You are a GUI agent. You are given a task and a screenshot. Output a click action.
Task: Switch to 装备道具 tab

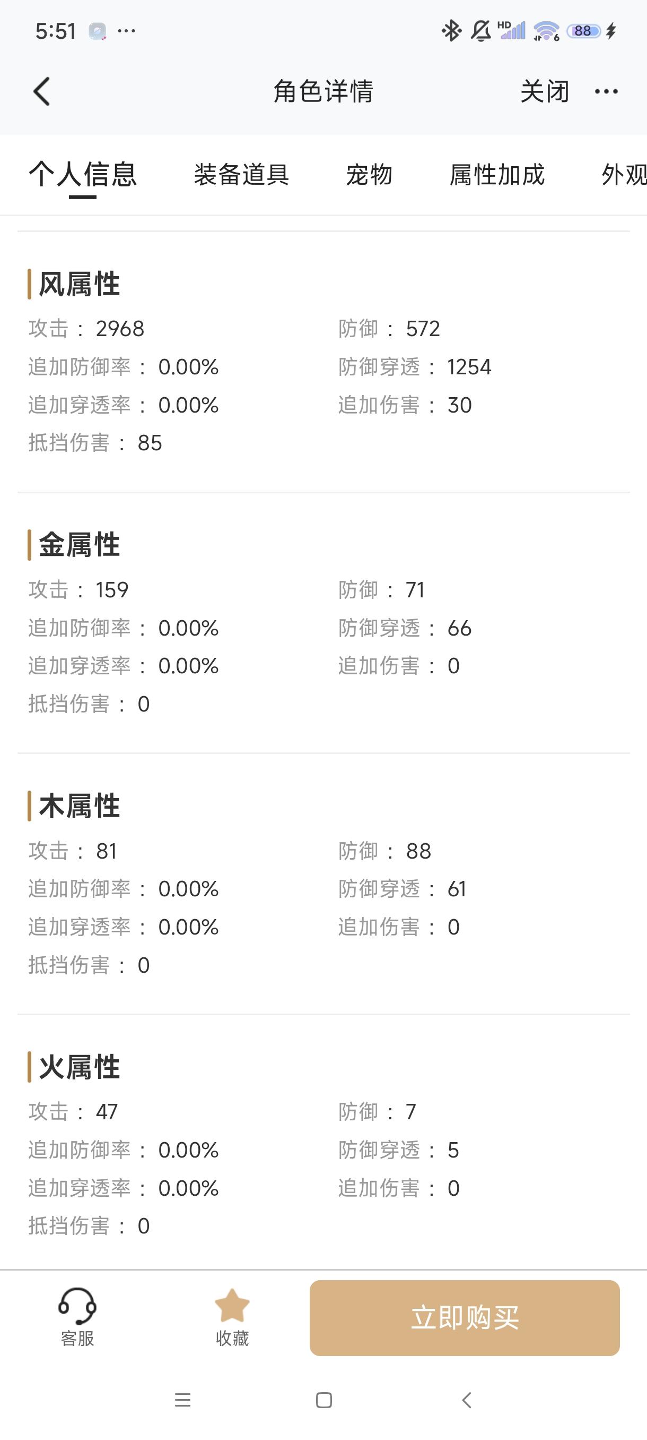[242, 174]
